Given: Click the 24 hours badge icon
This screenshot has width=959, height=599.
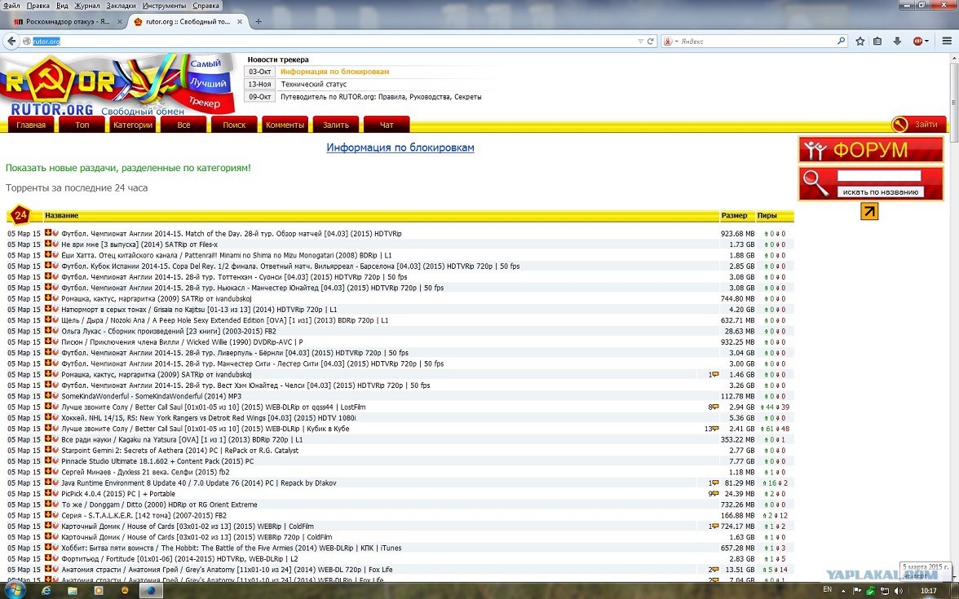Looking at the screenshot, I should click(x=20, y=215).
